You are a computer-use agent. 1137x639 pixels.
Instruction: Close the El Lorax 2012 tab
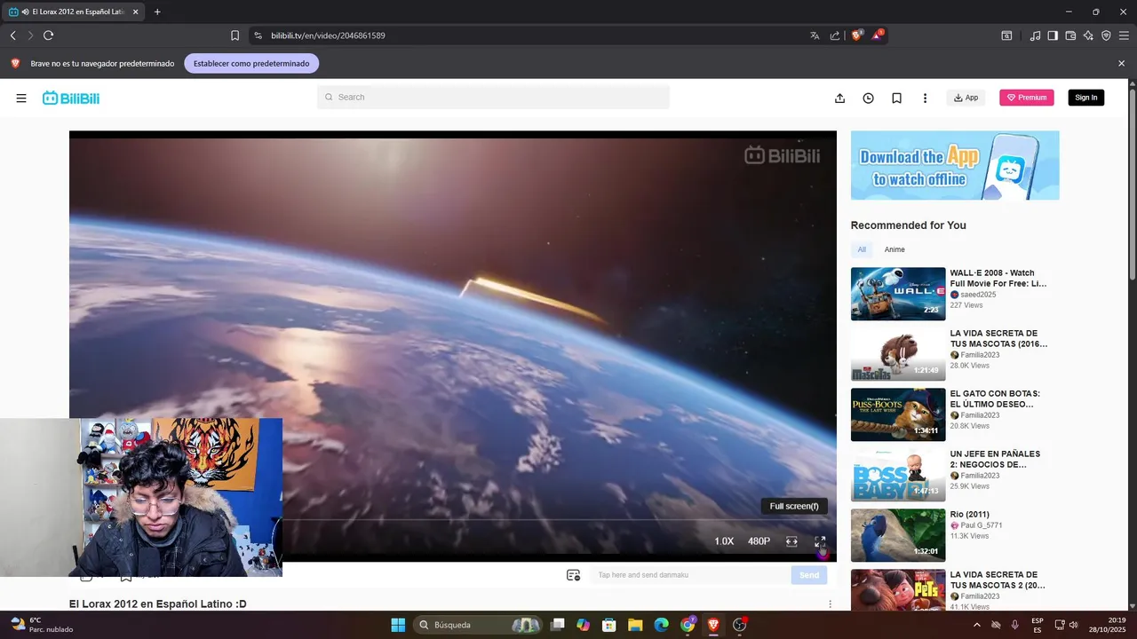136,12
